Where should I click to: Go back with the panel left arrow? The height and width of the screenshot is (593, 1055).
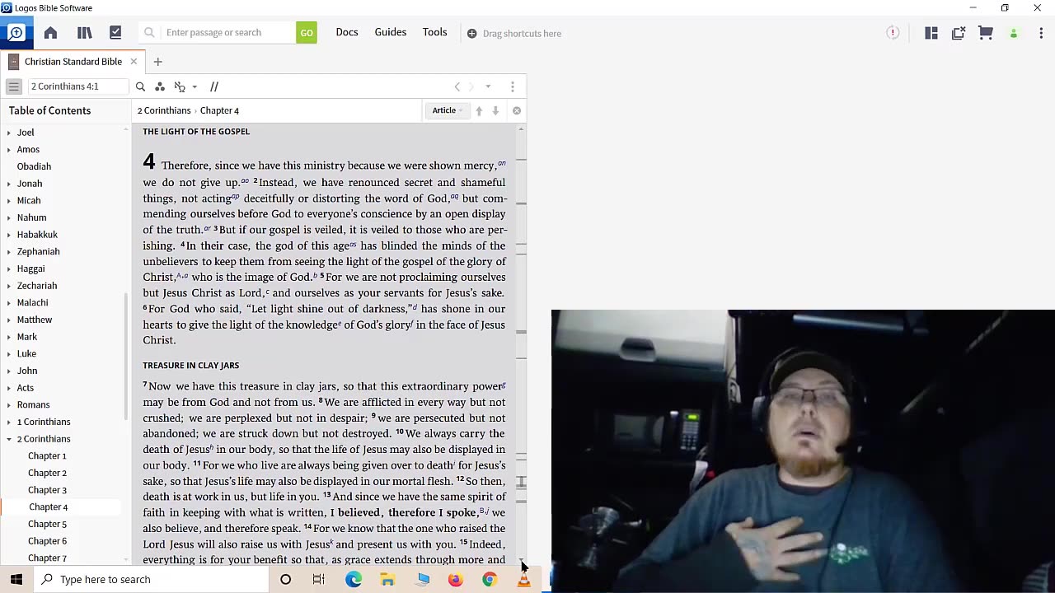[457, 86]
